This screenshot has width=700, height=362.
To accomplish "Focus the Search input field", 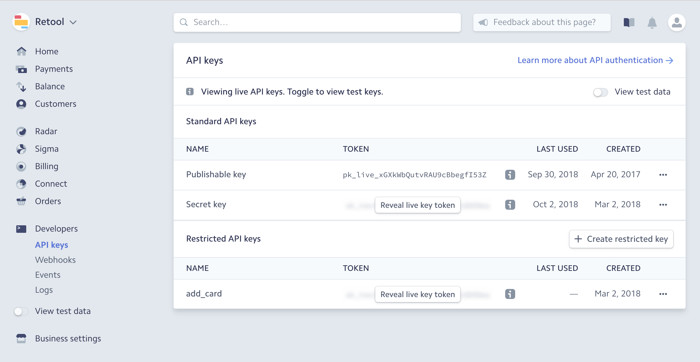I will point(317,22).
